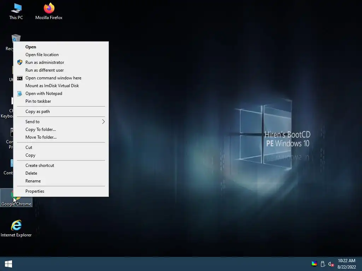The image size is (362, 271).
Task: Select Delete from the context menu
Action: 61,173
